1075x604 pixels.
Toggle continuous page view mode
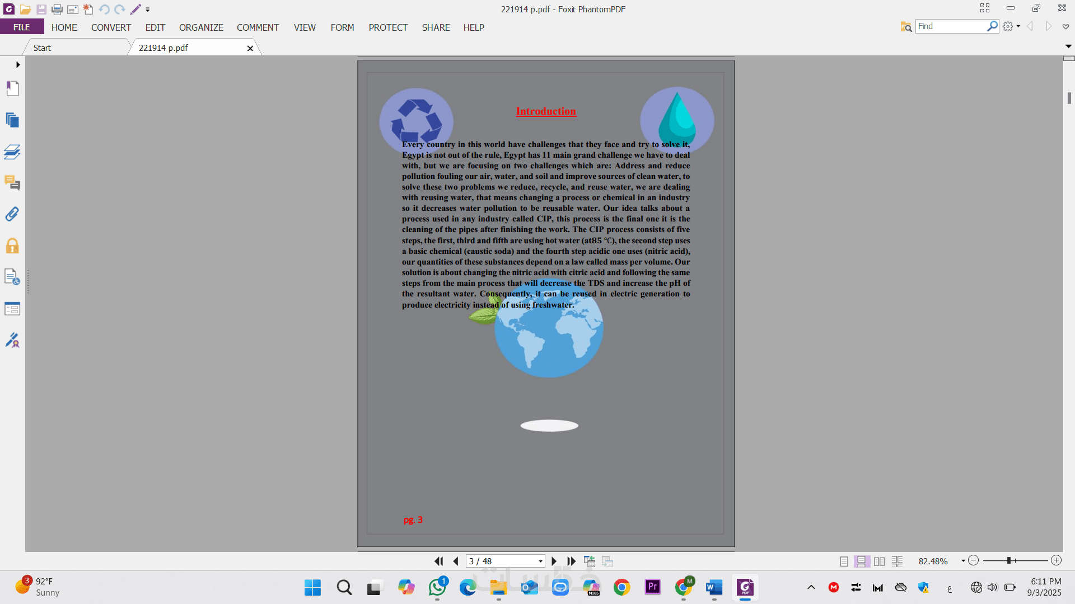point(861,561)
